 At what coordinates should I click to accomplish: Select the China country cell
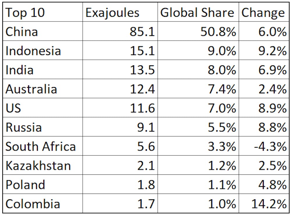click(43, 31)
